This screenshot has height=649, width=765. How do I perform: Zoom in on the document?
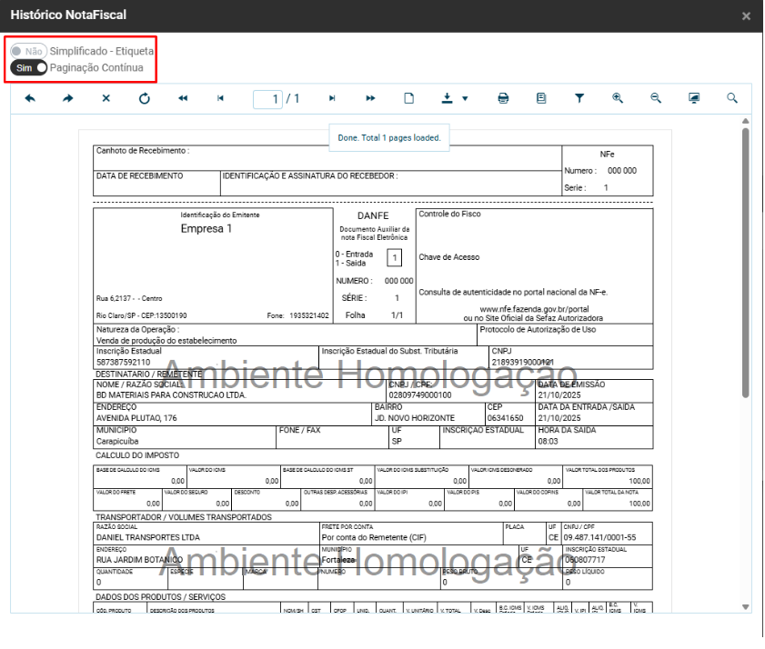click(617, 98)
